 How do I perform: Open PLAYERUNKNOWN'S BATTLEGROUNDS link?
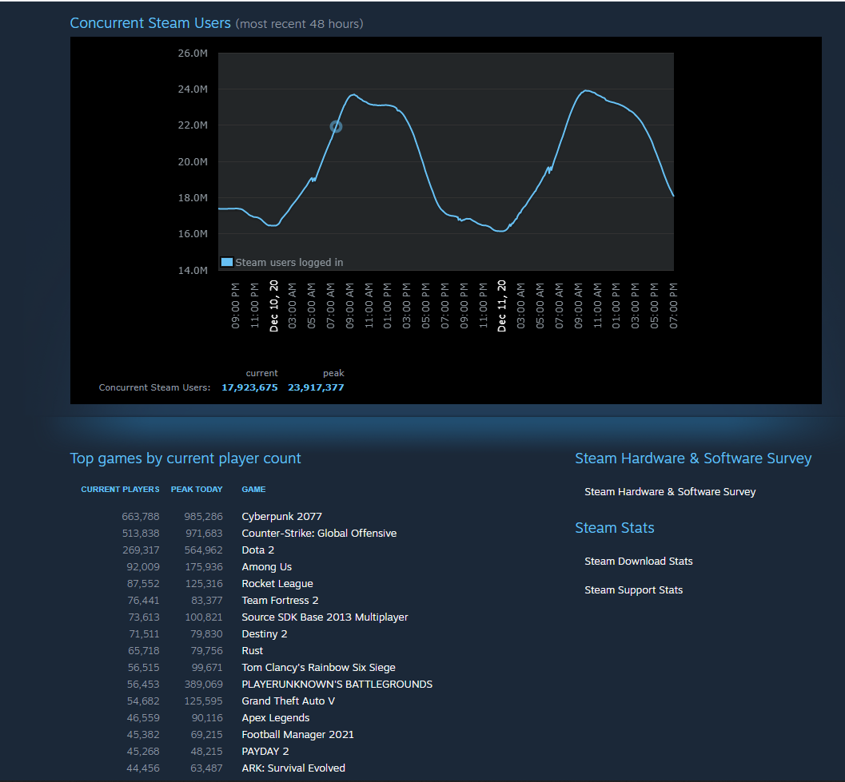tap(337, 685)
